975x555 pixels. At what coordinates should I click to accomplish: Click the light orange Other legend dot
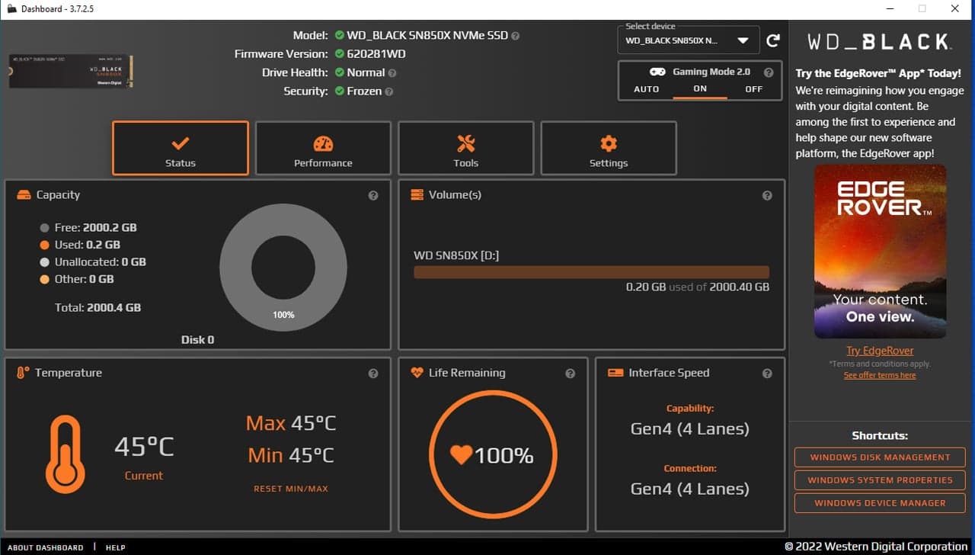point(45,280)
